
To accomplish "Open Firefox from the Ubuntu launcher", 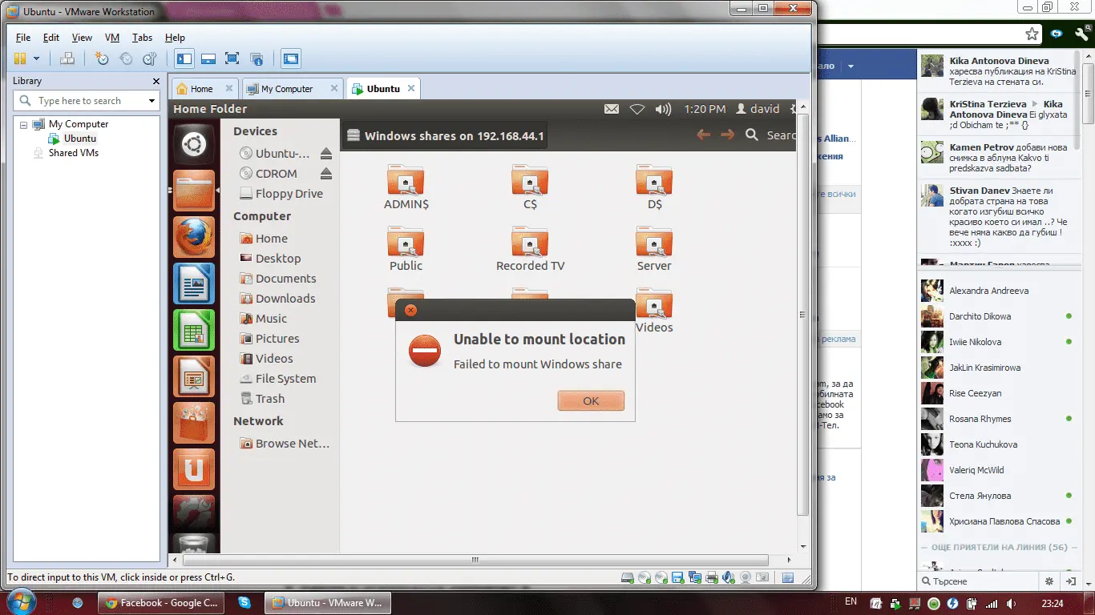I will (194, 237).
